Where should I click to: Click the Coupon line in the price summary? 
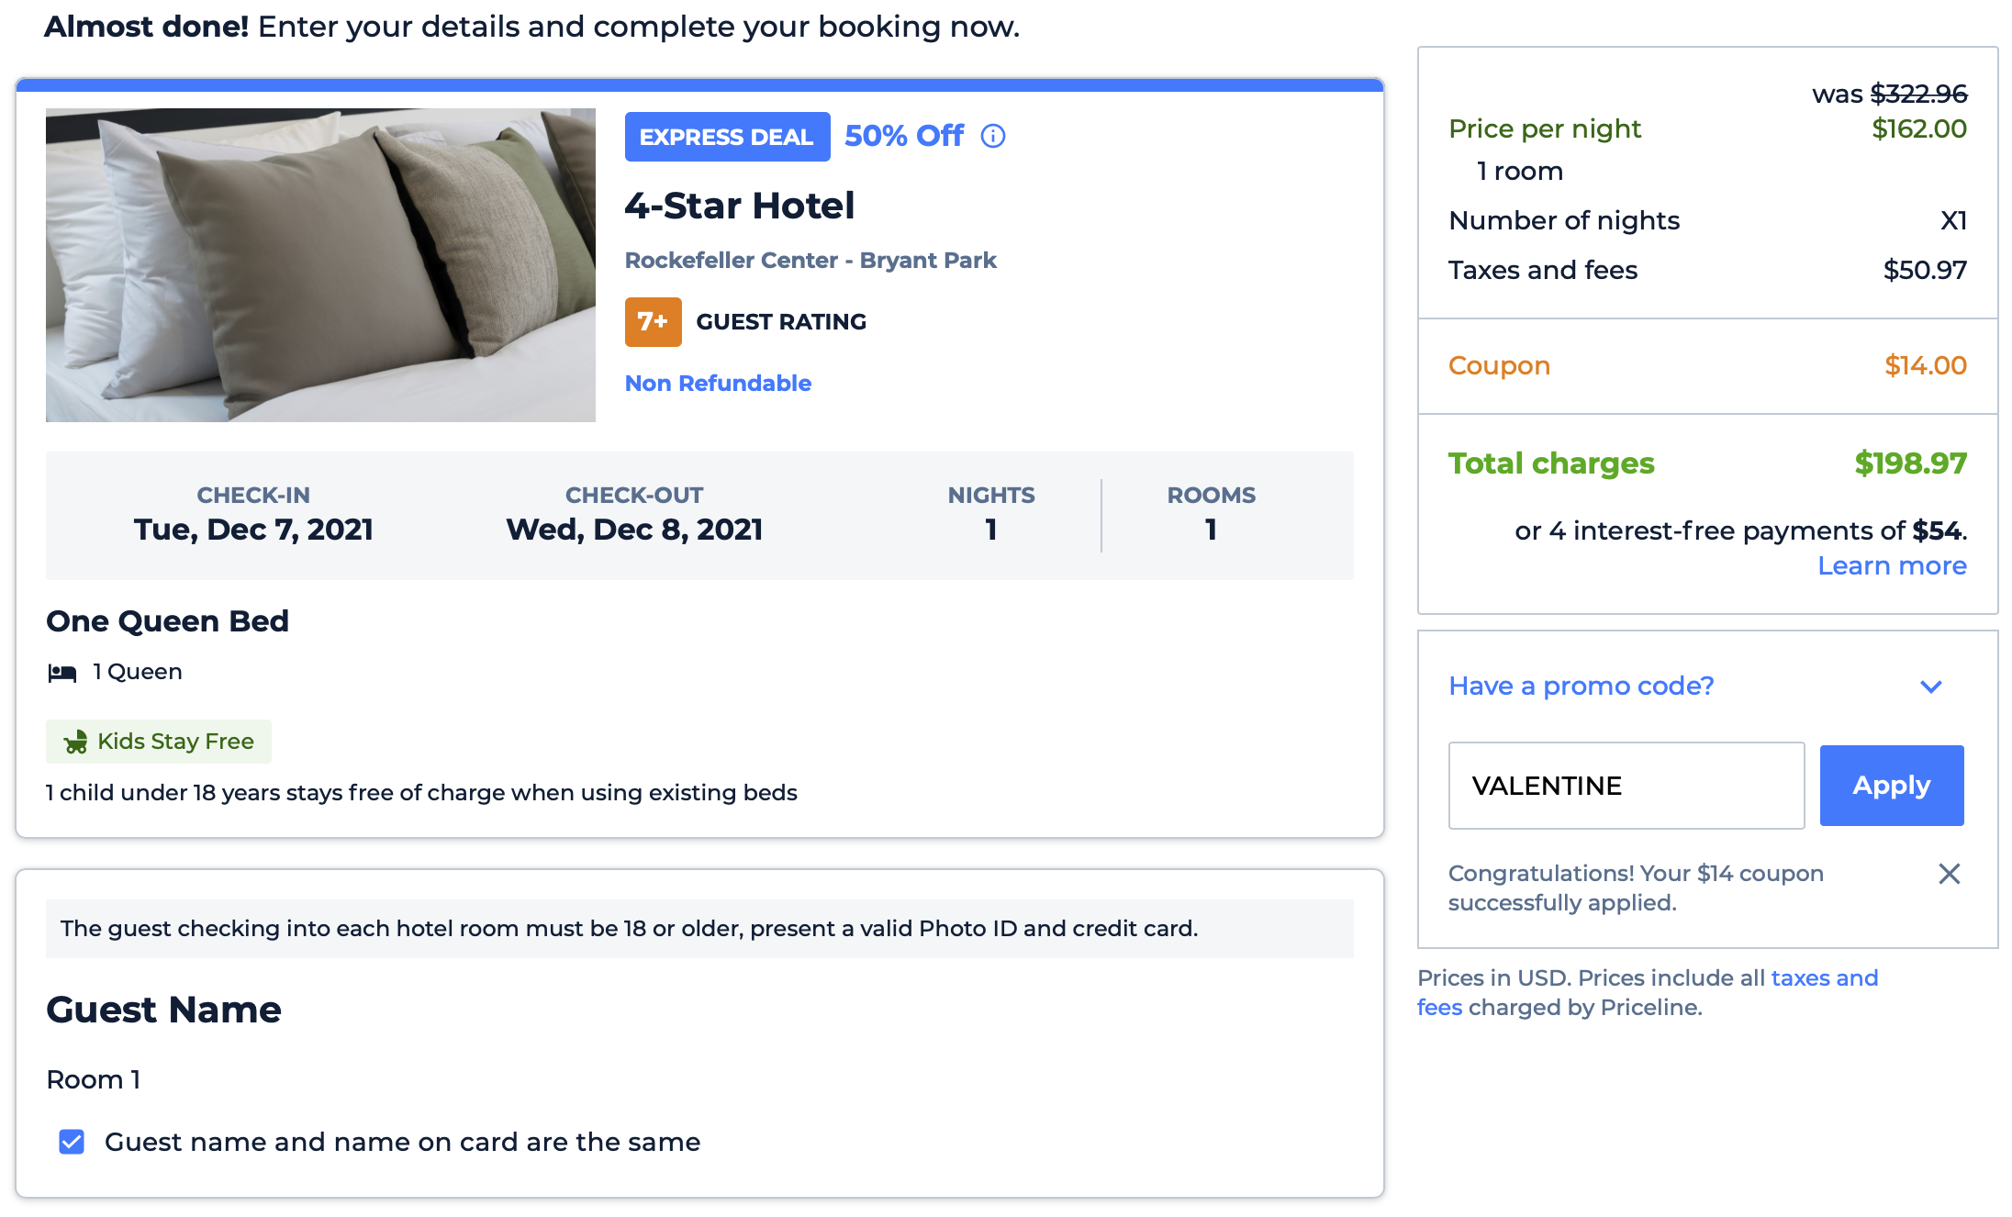point(1499,365)
